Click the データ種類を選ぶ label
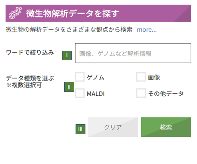This screenshot has width=197, height=164. click(x=30, y=78)
